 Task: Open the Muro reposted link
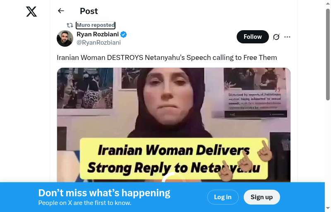96,25
